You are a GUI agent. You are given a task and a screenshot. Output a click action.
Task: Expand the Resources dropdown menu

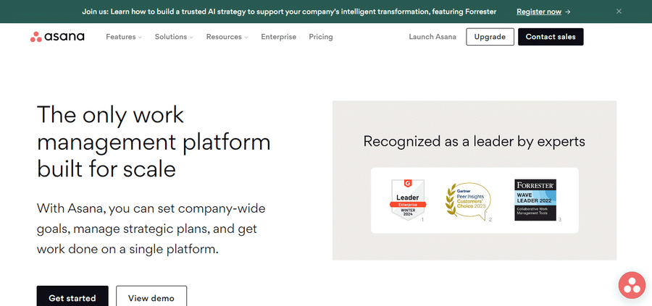(227, 37)
